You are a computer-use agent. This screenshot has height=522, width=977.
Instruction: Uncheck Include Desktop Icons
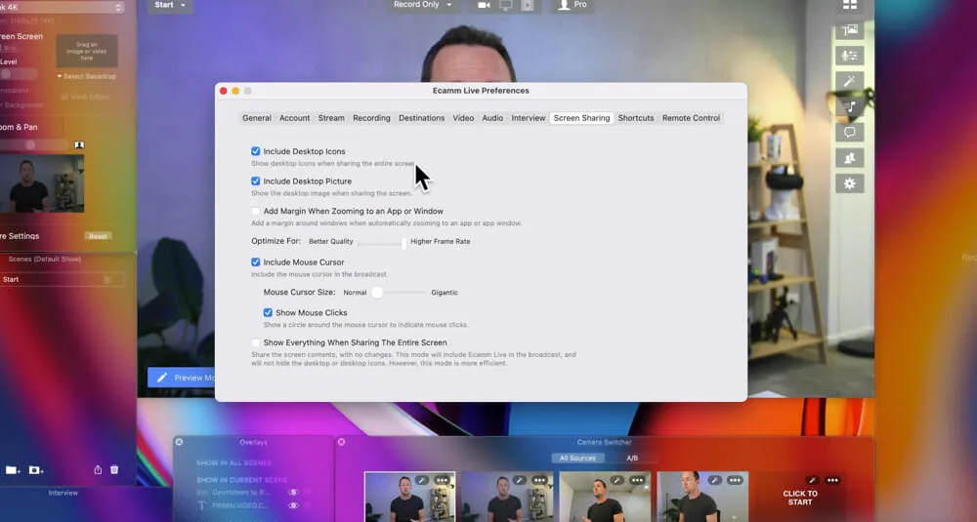(256, 151)
